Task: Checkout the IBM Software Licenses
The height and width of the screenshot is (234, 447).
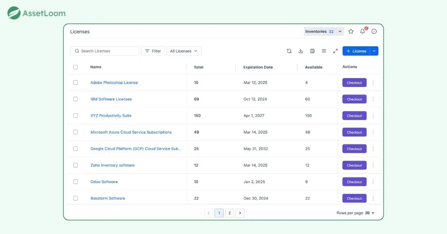Action: (354, 99)
